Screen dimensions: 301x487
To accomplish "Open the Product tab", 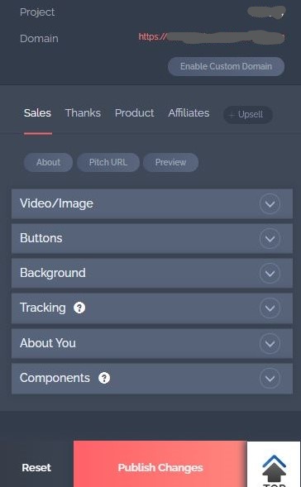I will point(135,112).
